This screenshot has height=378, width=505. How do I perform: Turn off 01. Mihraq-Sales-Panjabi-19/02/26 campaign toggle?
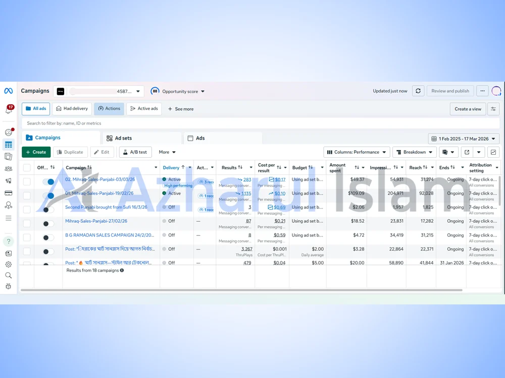tap(48, 196)
